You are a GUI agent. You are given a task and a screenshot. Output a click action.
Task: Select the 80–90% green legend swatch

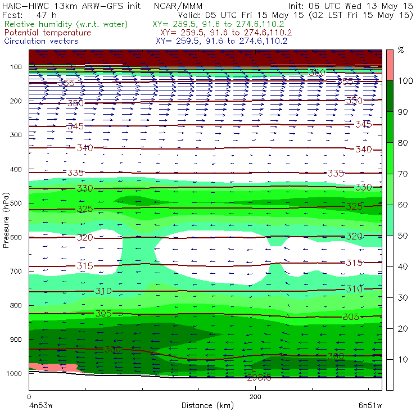point(390,127)
